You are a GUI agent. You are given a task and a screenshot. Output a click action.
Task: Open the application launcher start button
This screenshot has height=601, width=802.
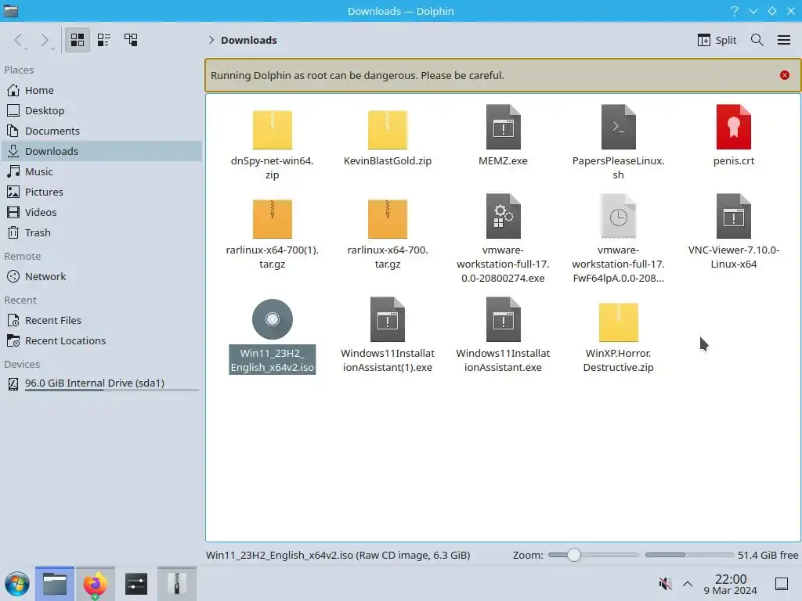(x=17, y=584)
